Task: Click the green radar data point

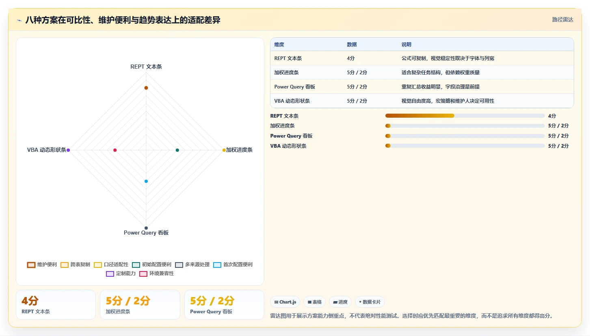Action: (x=177, y=150)
